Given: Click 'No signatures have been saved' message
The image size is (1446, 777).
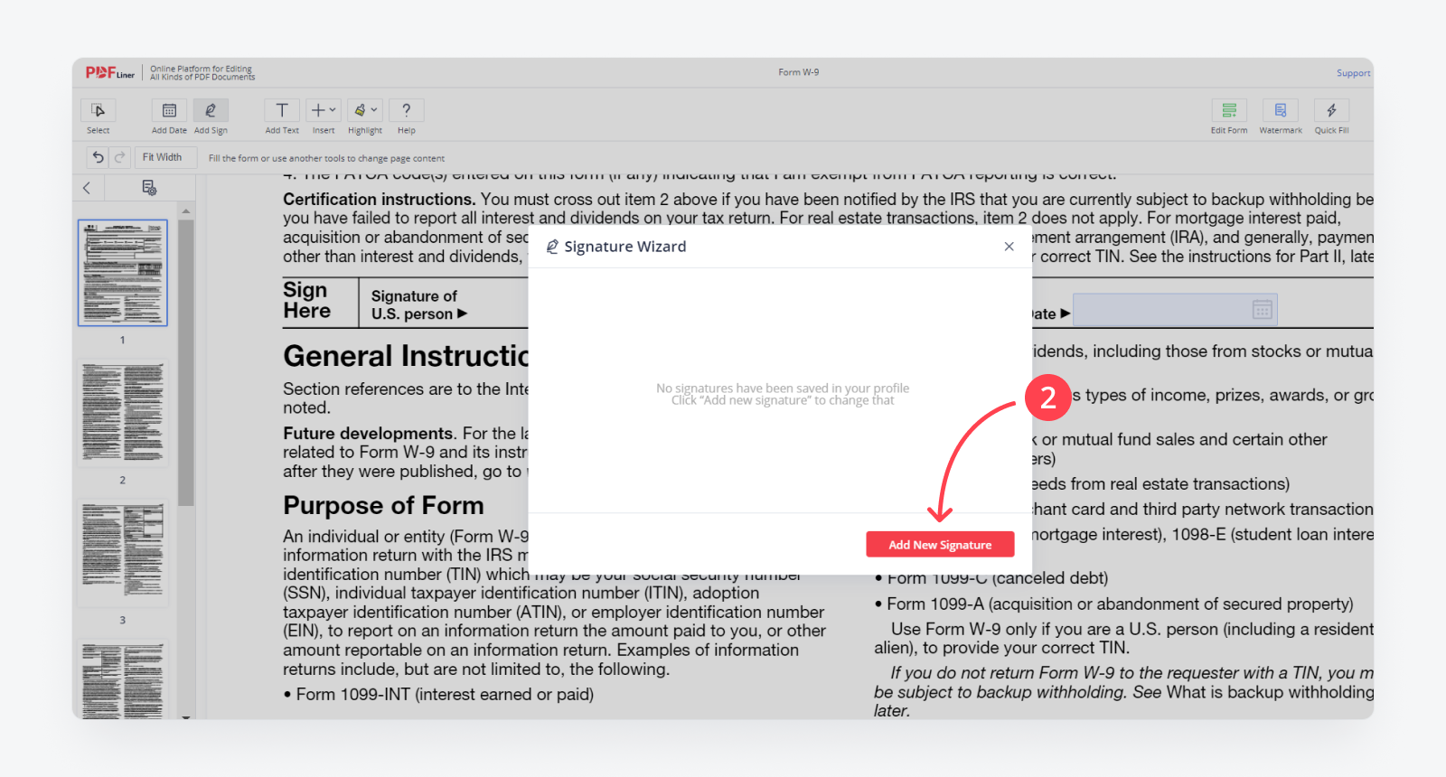Looking at the screenshot, I should 783,394.
